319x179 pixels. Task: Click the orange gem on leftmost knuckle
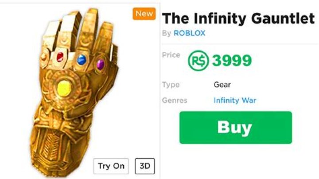[x=44, y=58]
